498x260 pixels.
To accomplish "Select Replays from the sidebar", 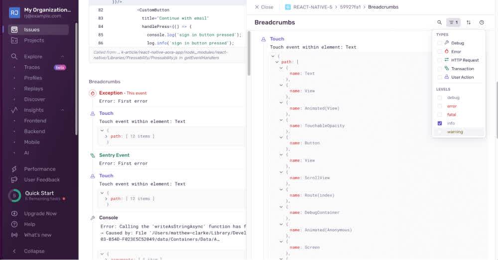I will 33,88.
